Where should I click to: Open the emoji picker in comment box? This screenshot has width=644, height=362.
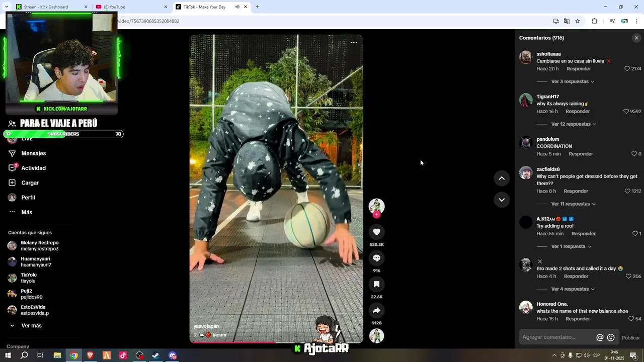(x=611, y=337)
